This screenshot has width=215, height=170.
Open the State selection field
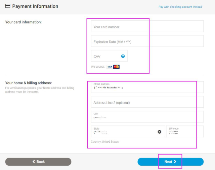point(124,132)
